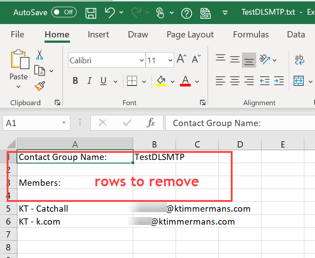Click the Help question mark icon
Viewport: 315px width, 258px height.
pyautogui.click(x=186, y=13)
